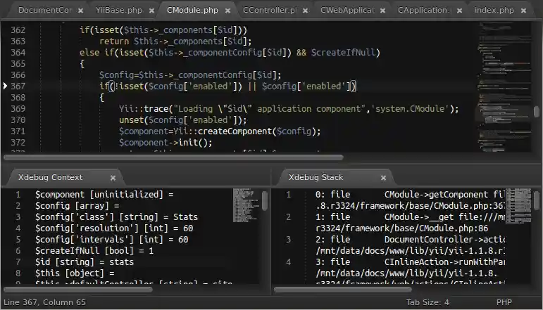Close the DocumentController tab
The height and width of the screenshot is (310, 543).
click(80, 11)
